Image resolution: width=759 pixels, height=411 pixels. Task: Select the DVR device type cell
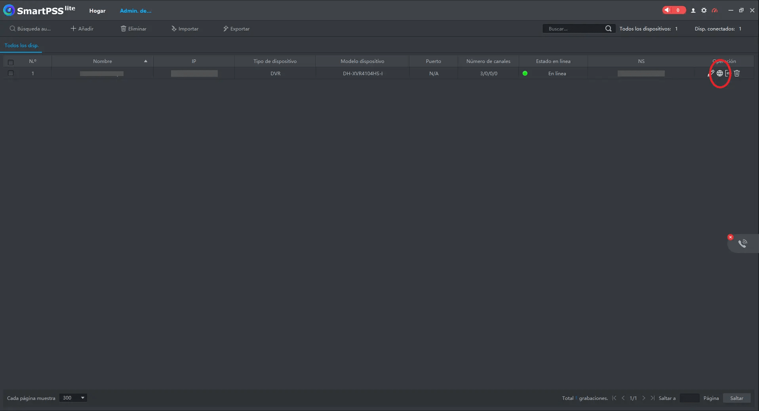276,73
